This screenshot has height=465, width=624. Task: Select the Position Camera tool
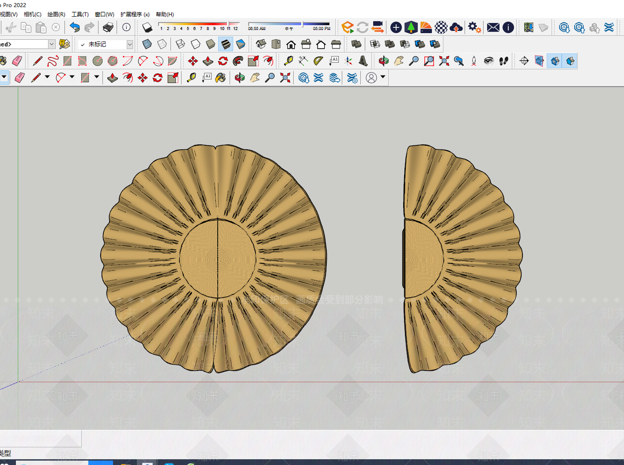[x=473, y=61]
